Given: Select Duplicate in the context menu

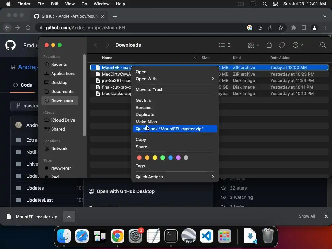Looking at the screenshot, I should click(x=175, y=114).
